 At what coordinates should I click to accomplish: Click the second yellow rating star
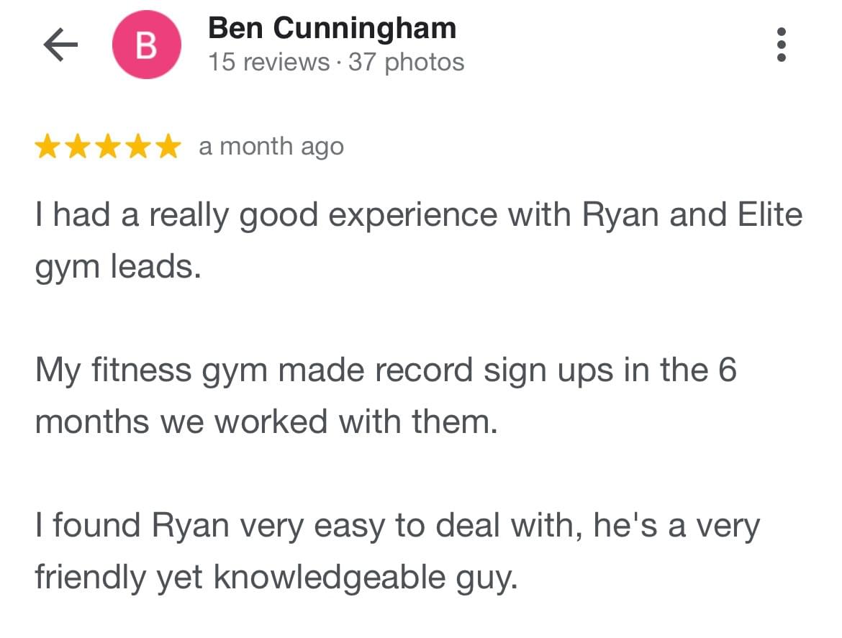coord(78,147)
